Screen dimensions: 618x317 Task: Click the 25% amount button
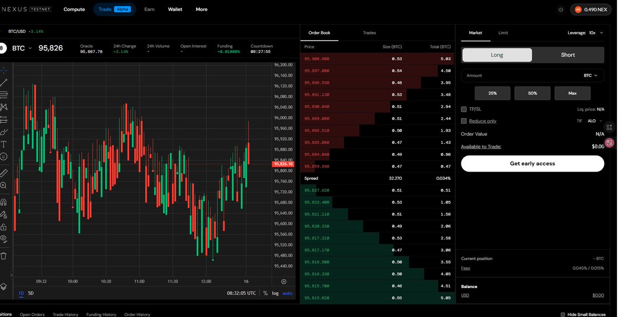click(x=493, y=93)
